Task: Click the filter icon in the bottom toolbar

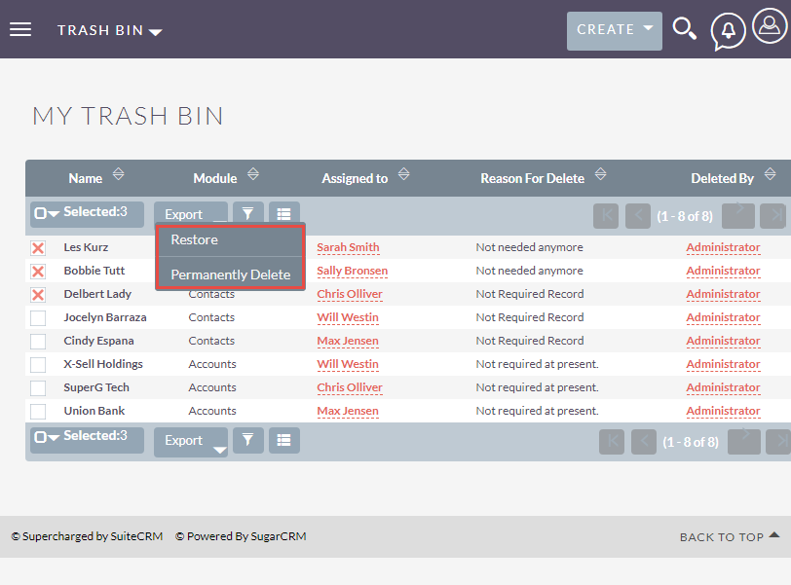Action: (x=248, y=440)
